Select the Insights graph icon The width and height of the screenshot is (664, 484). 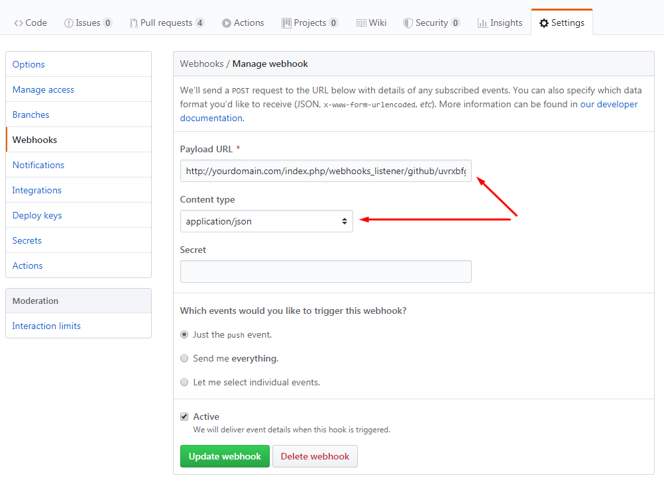[483, 22]
